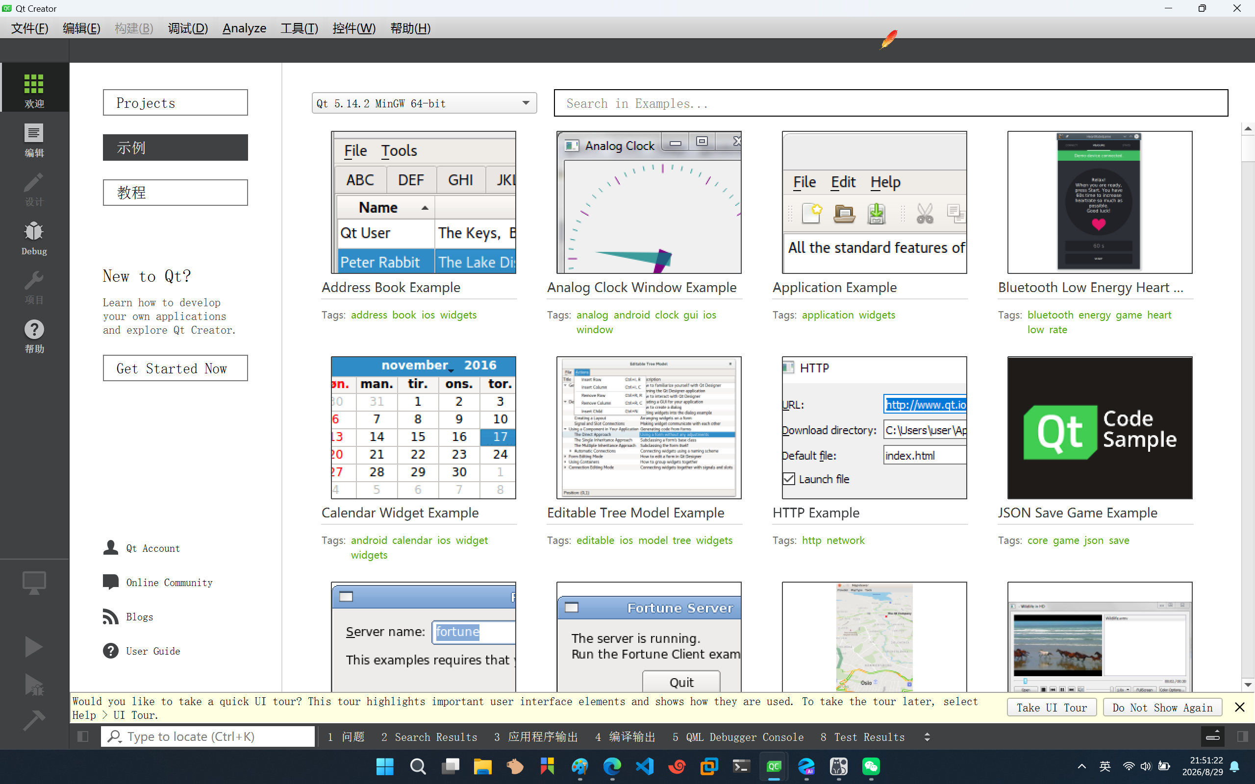Screen dimensions: 1255x784
Task: Click the 'address' tag under Address Book Example
Action: [369, 315]
